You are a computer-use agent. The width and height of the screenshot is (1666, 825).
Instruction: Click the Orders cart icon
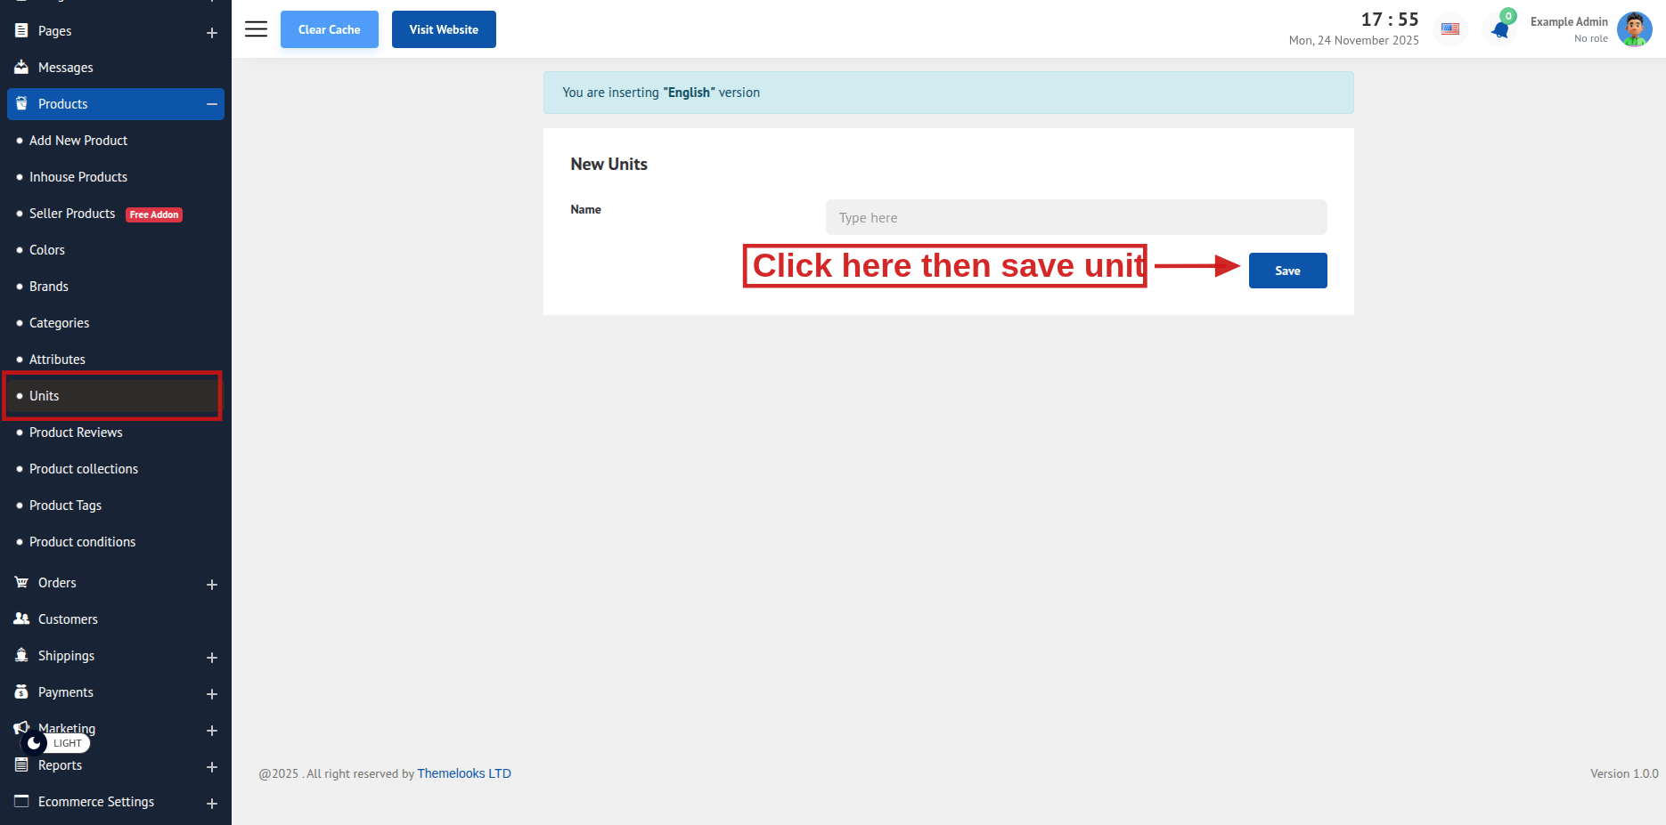pyautogui.click(x=21, y=583)
